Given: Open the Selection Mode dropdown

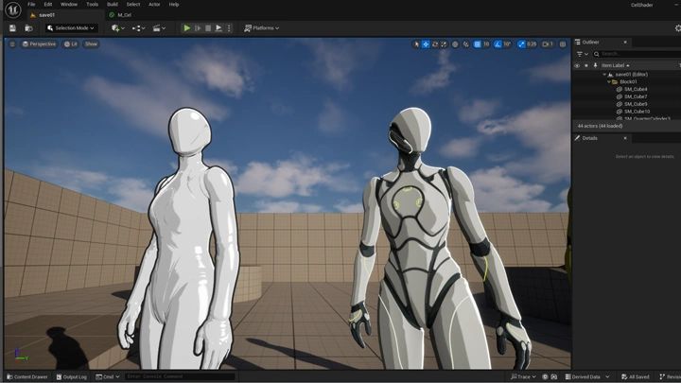Looking at the screenshot, I should pyautogui.click(x=71, y=28).
